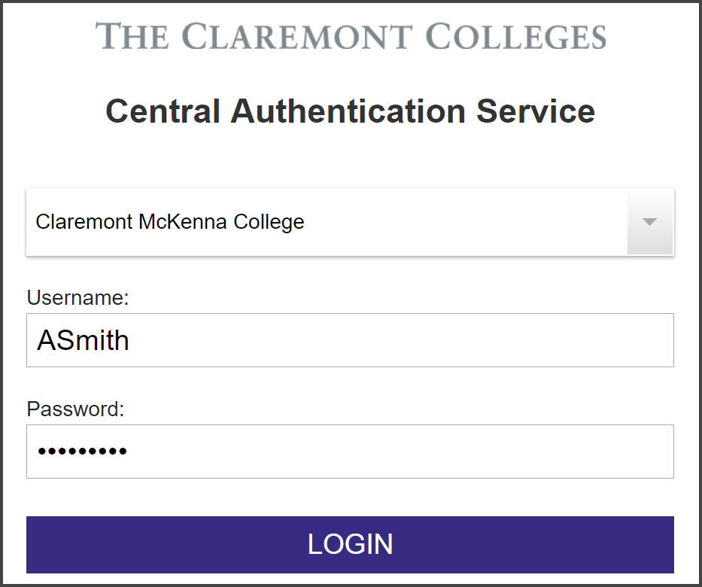Viewport: 702px width, 587px height.
Task: Select the "ASmith" username text
Action: point(83,340)
